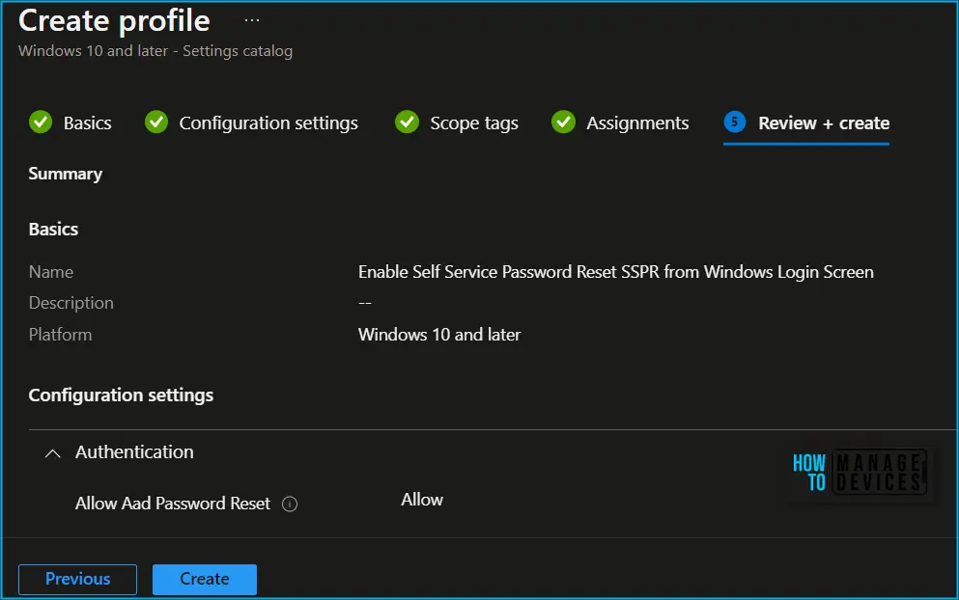Collapse the Authentication section chevron
959x600 pixels.
click(52, 453)
